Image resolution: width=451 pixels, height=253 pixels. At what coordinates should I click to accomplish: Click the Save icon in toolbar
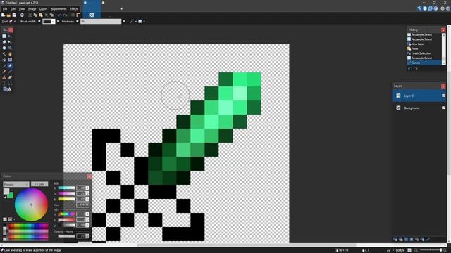[x=14, y=15]
